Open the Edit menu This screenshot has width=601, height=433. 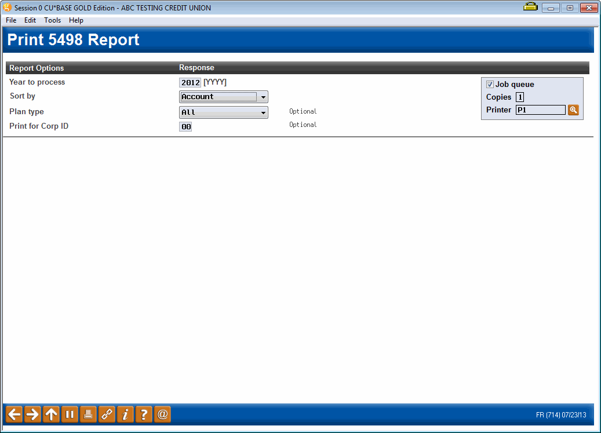[x=30, y=20]
